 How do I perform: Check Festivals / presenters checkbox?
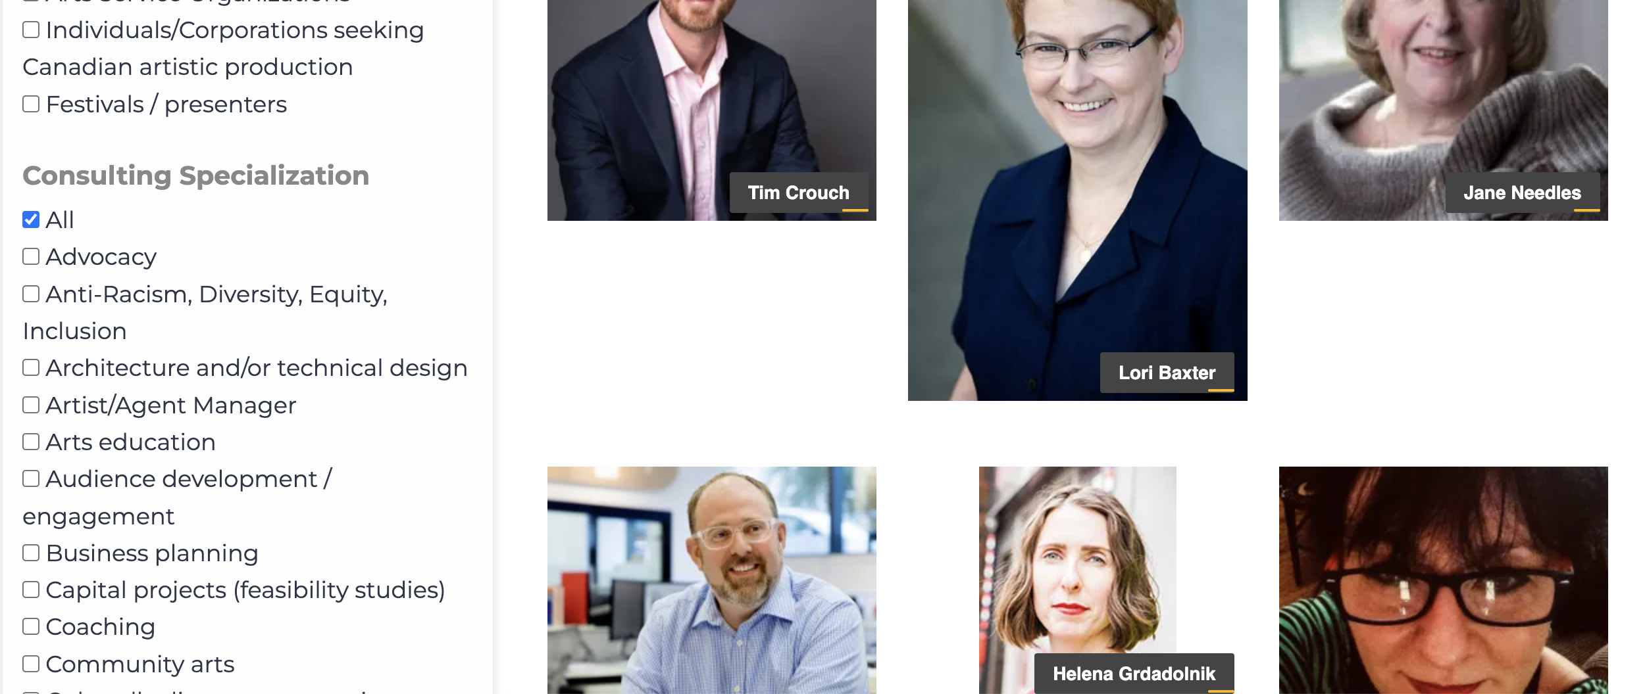(x=31, y=104)
